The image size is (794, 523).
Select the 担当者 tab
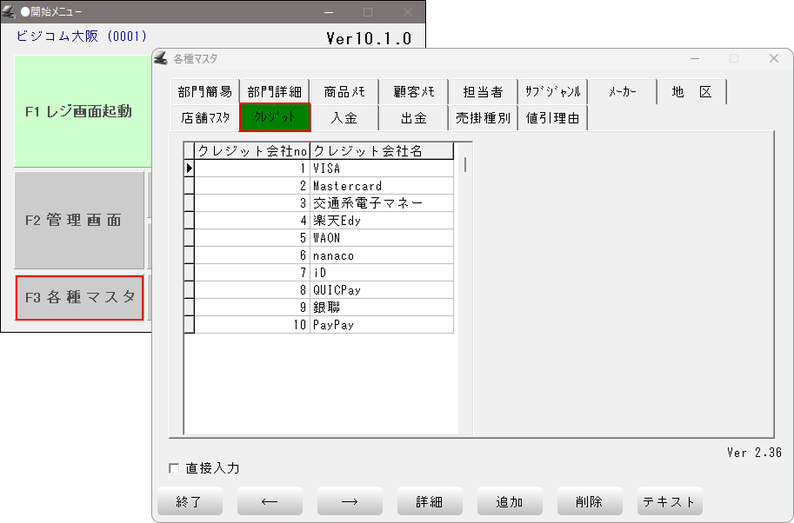pyautogui.click(x=483, y=92)
